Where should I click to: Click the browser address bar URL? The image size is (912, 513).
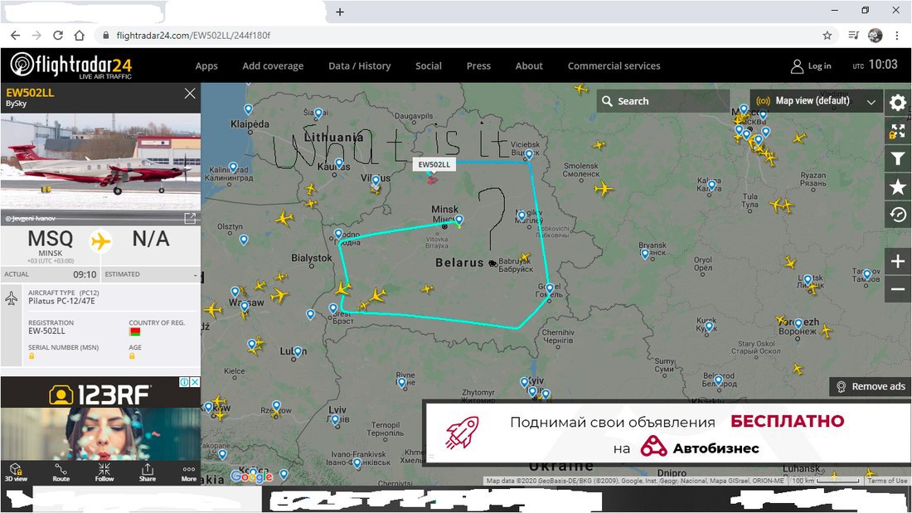click(193, 36)
